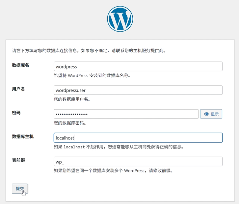Click the hint text starting with 如果 localhost 不起作用

119,147
